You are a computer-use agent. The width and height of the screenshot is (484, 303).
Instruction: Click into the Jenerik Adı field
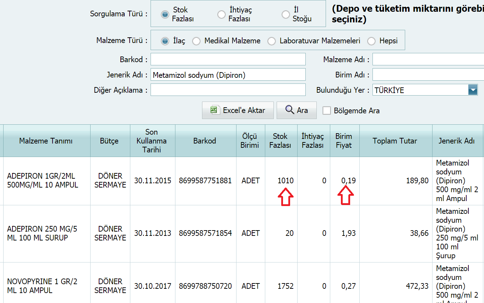pyautogui.click(x=228, y=75)
